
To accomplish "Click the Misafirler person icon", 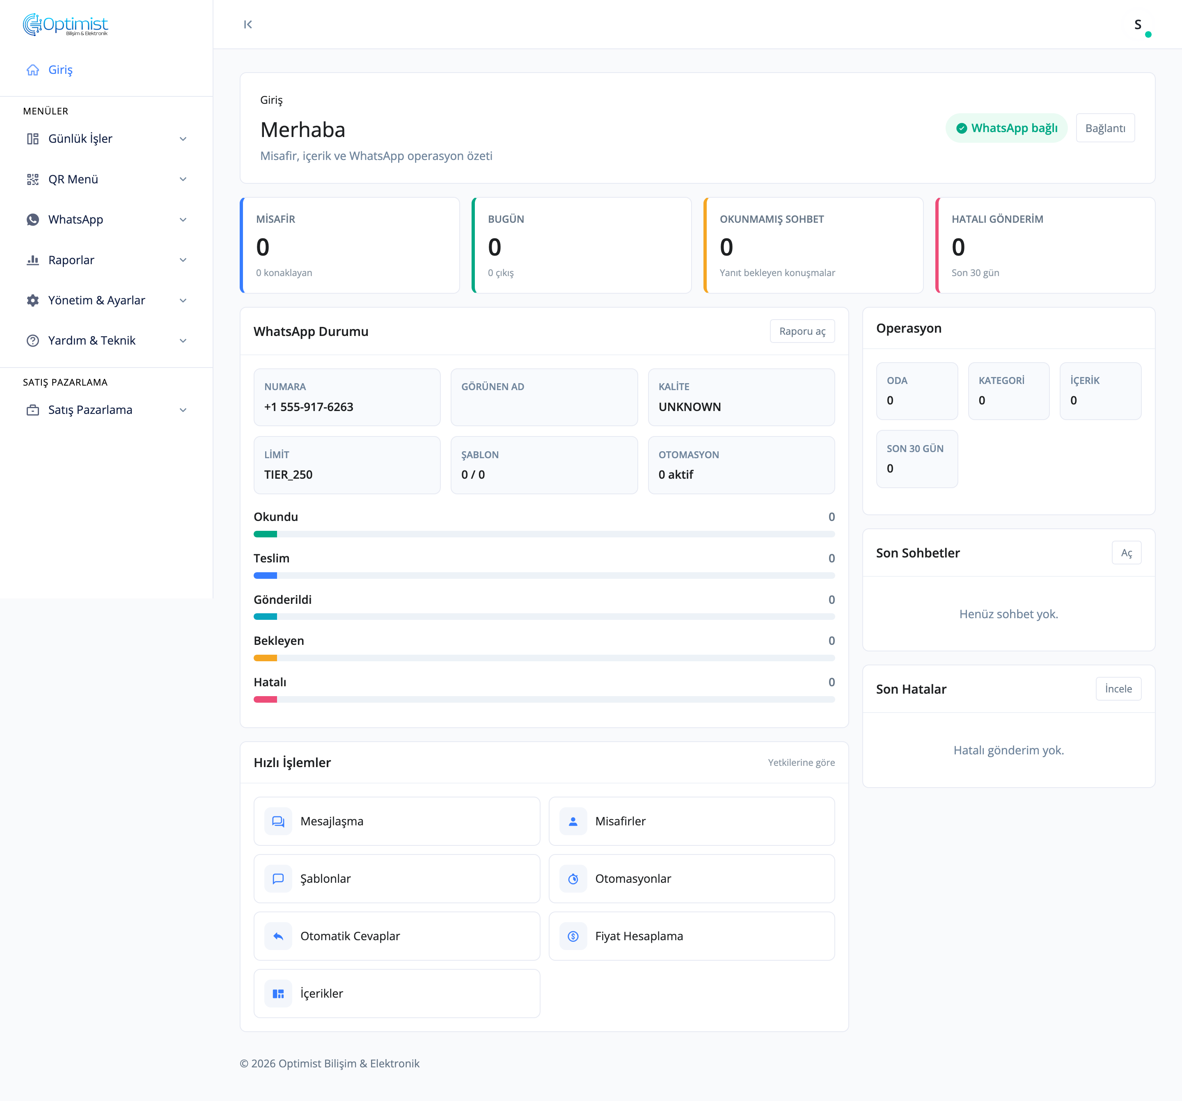I will pyautogui.click(x=573, y=821).
